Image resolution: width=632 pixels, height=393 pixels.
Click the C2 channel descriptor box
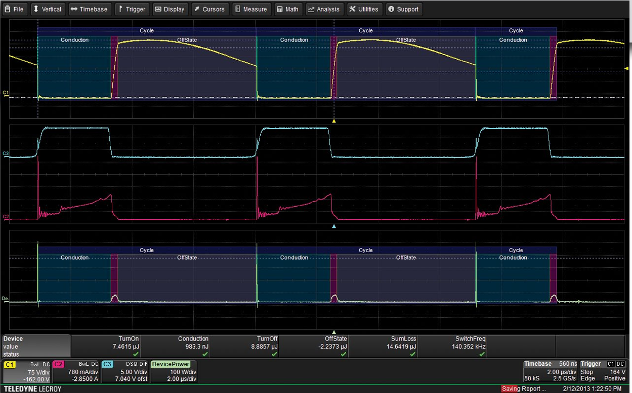click(x=76, y=371)
